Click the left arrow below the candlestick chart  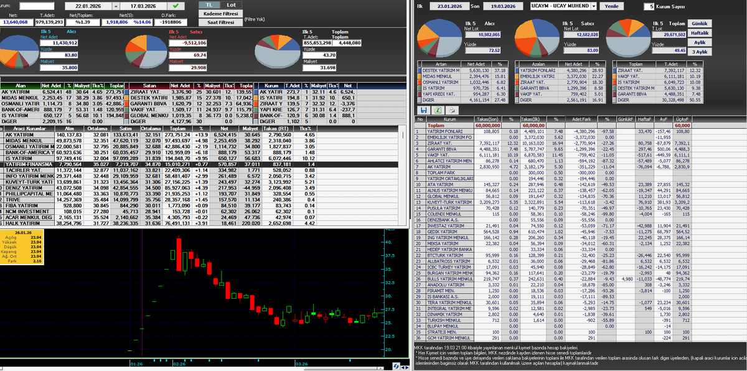(403, 367)
